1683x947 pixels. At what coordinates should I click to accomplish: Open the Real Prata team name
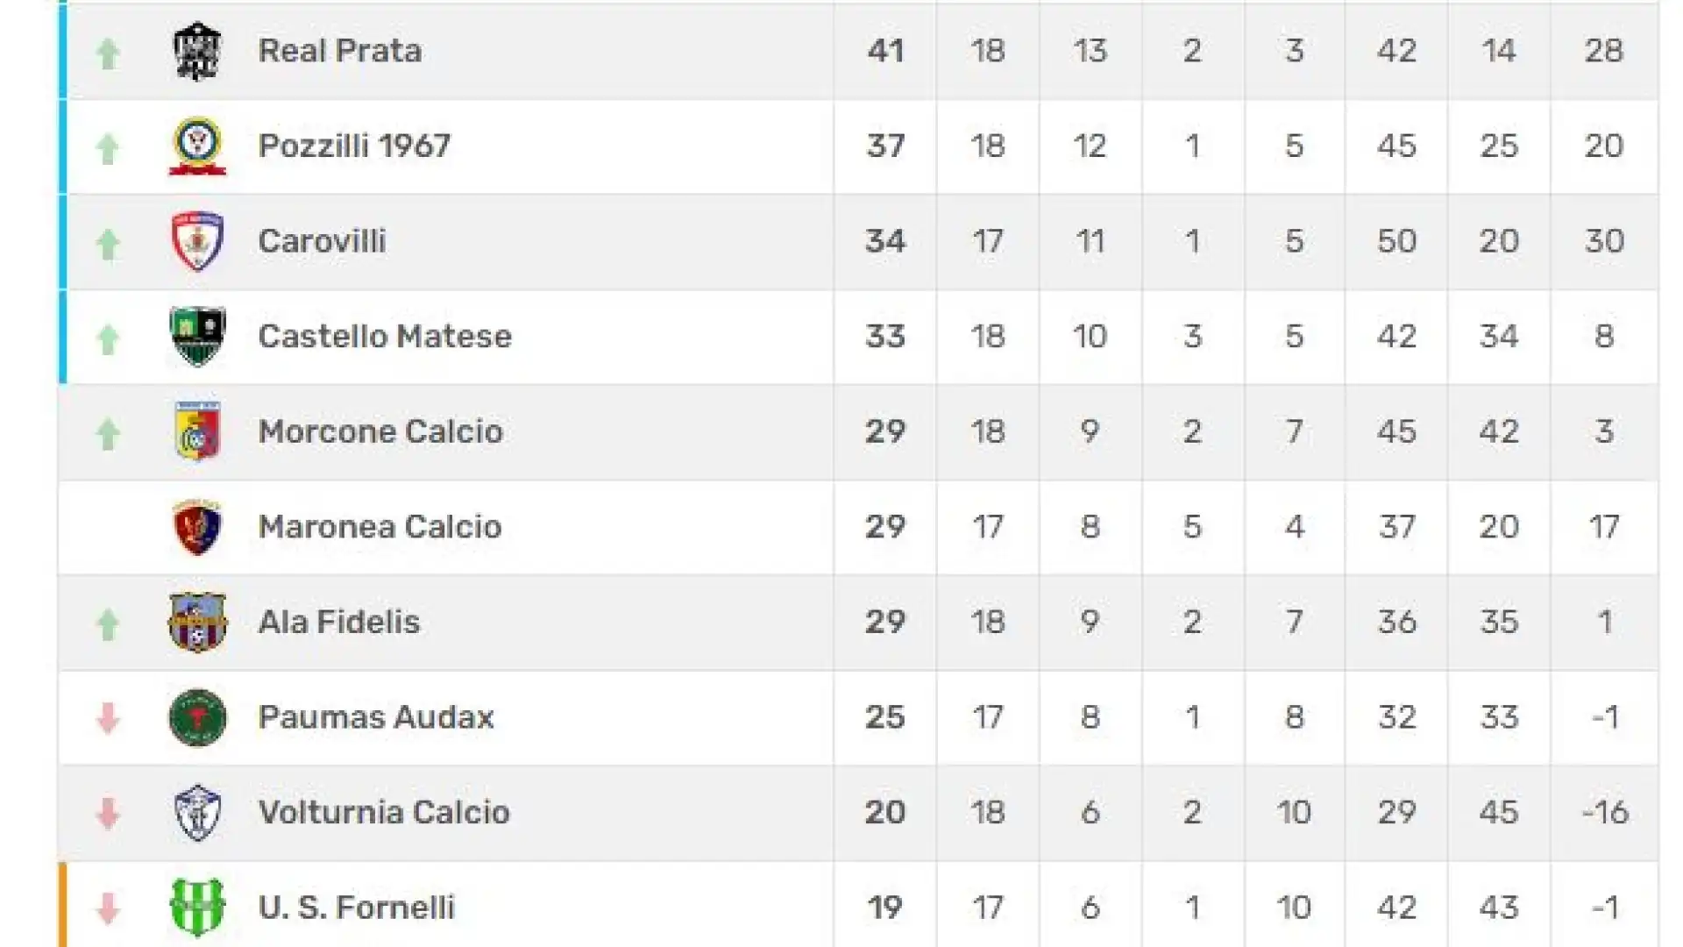coord(339,51)
